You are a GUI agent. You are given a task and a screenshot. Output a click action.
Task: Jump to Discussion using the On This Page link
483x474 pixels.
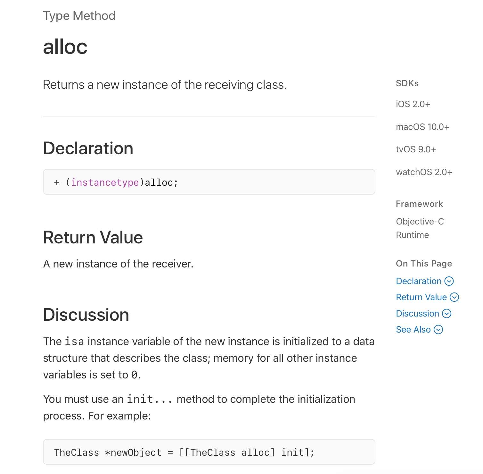417,314
